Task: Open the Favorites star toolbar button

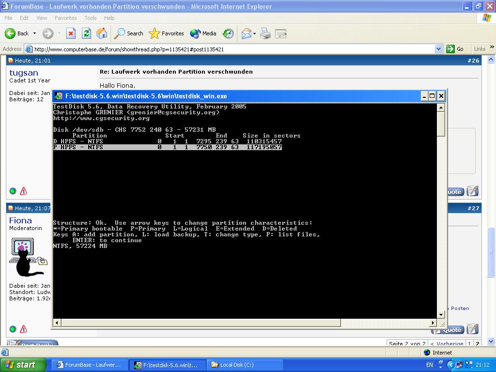Action: tap(167, 33)
